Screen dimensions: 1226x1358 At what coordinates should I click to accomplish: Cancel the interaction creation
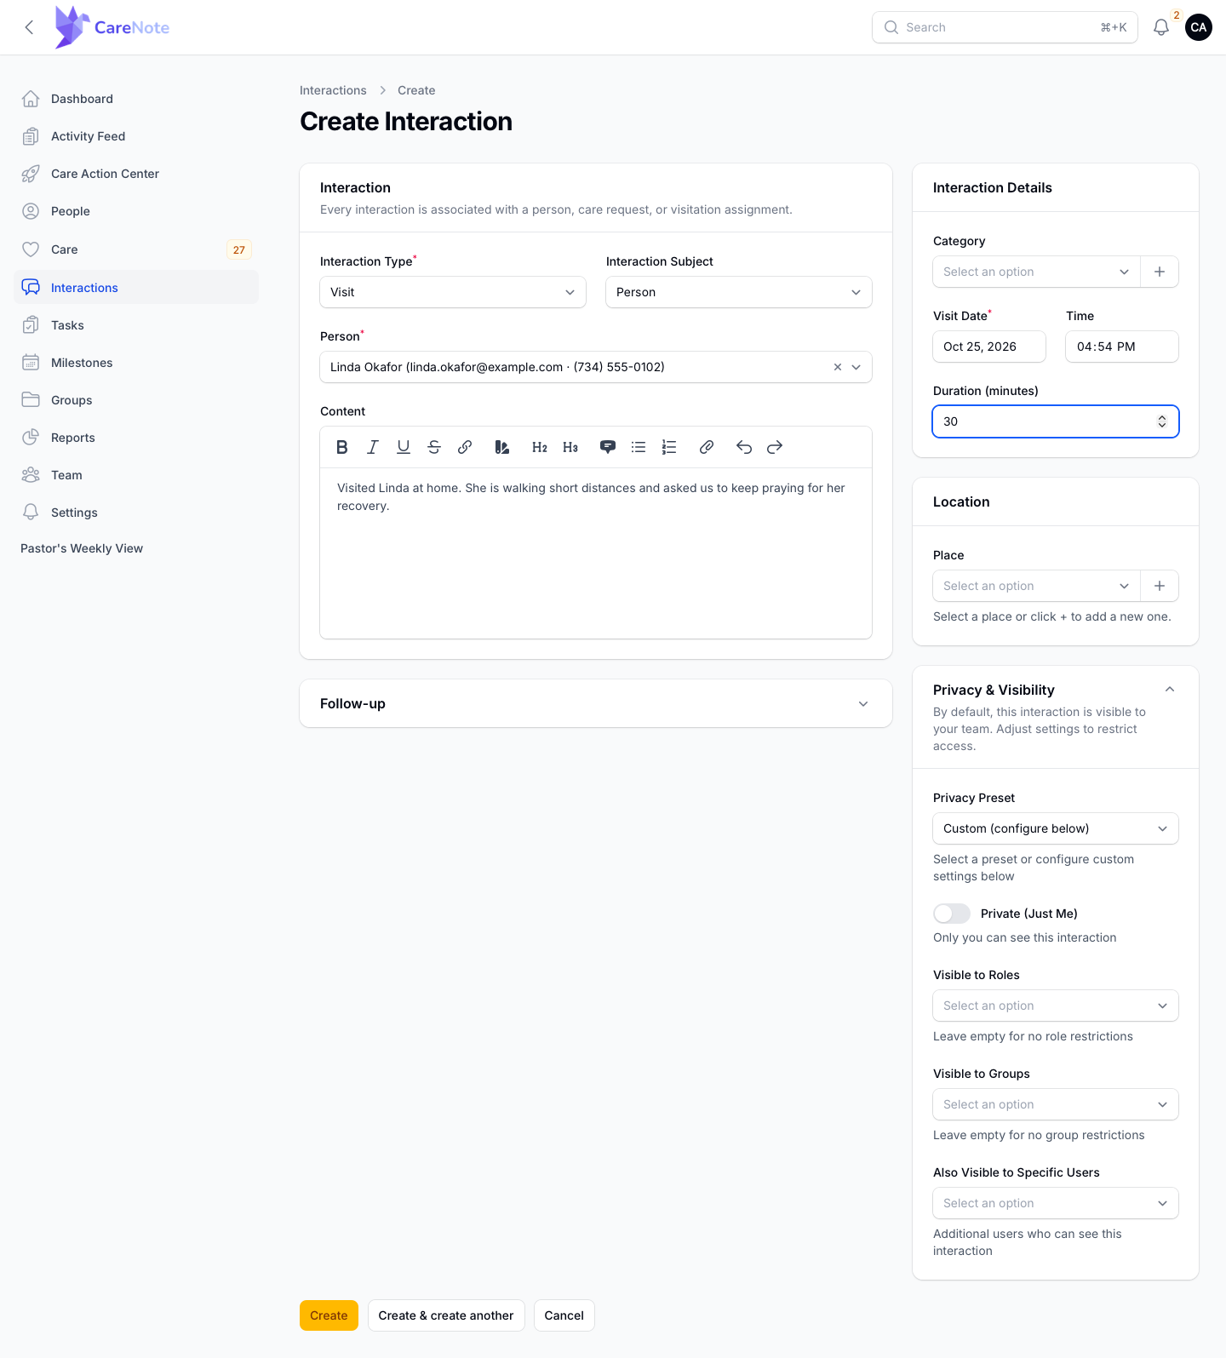coord(564,1315)
